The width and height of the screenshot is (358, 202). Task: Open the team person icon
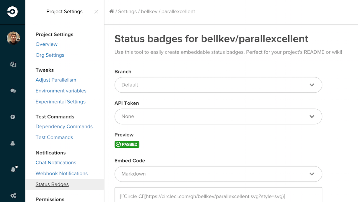[13, 143]
